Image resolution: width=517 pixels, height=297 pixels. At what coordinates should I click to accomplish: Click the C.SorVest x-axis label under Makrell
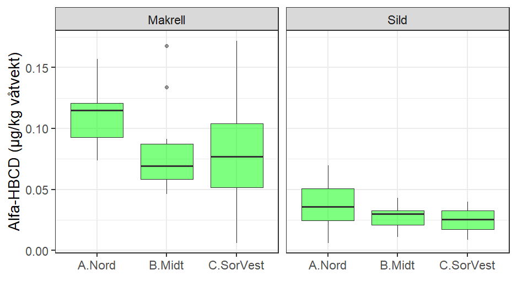[x=236, y=266]
